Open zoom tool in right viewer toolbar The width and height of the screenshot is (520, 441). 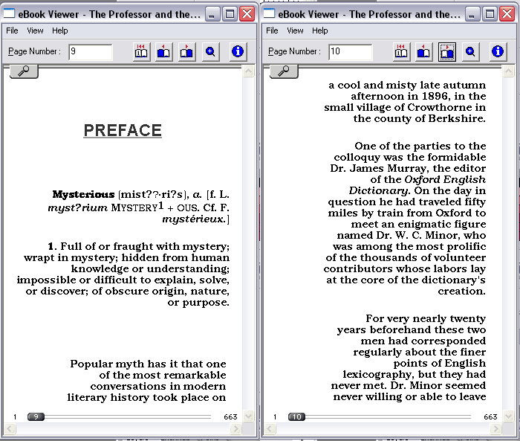(x=470, y=52)
